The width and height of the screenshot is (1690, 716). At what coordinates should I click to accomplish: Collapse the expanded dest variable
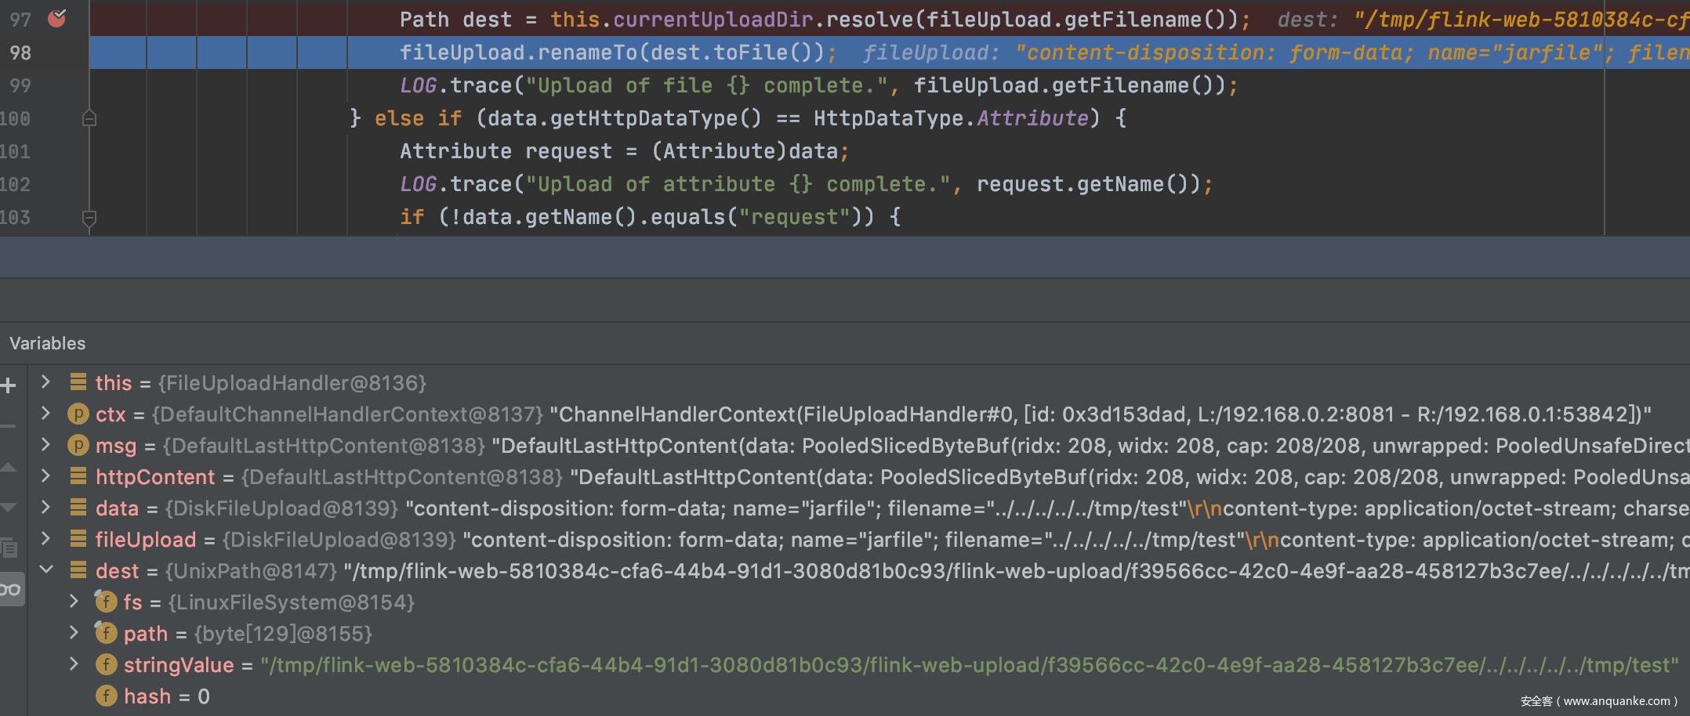click(46, 570)
